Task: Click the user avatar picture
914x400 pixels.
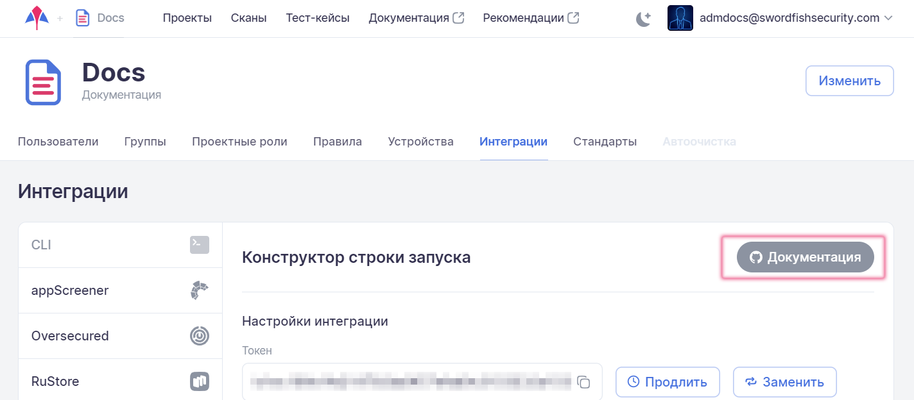Action: 680,18
